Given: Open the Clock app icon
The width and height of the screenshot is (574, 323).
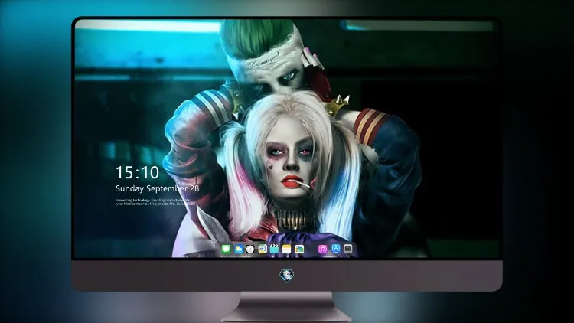Looking at the screenshot, I should (250, 250).
